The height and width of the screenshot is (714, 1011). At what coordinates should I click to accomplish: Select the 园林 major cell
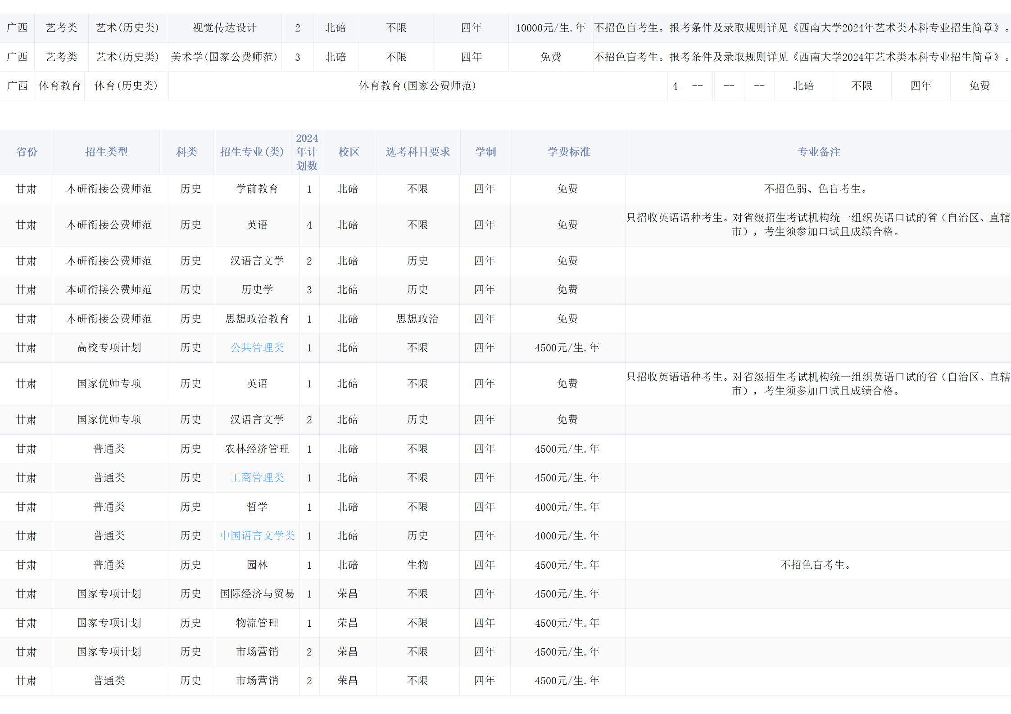(x=257, y=565)
